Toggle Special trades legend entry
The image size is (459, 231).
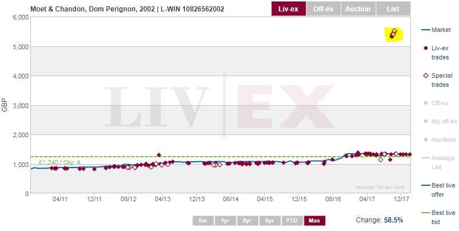438,80
